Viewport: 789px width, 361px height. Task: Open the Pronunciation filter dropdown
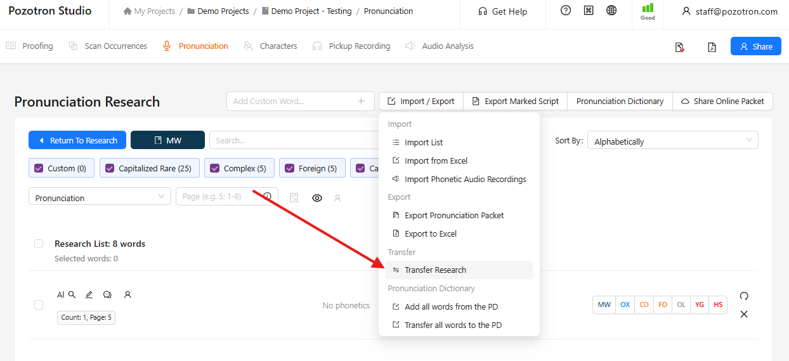click(100, 197)
